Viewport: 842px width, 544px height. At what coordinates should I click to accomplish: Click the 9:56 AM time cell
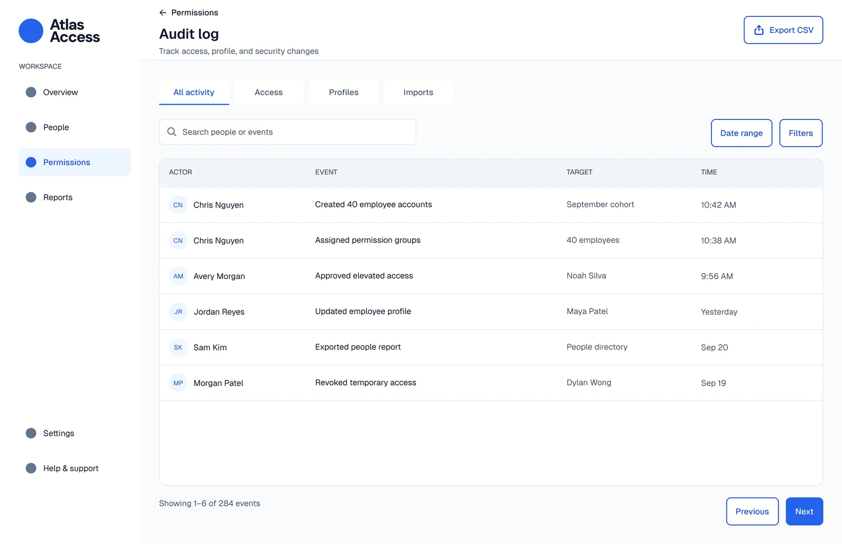pyautogui.click(x=717, y=276)
